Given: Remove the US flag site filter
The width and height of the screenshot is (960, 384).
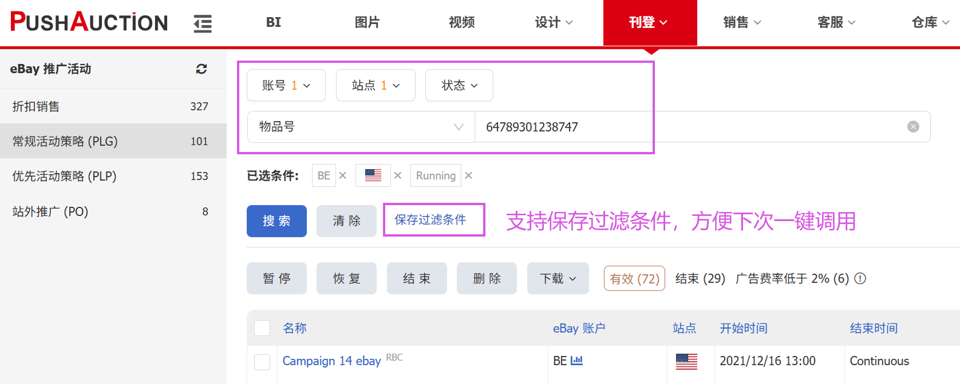Looking at the screenshot, I should [x=398, y=175].
